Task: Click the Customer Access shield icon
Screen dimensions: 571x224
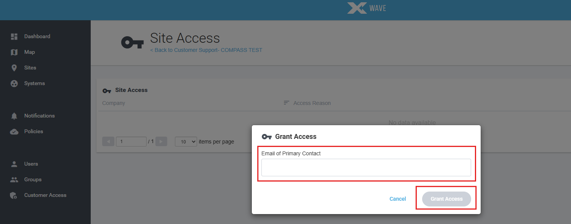Action: pyautogui.click(x=14, y=195)
